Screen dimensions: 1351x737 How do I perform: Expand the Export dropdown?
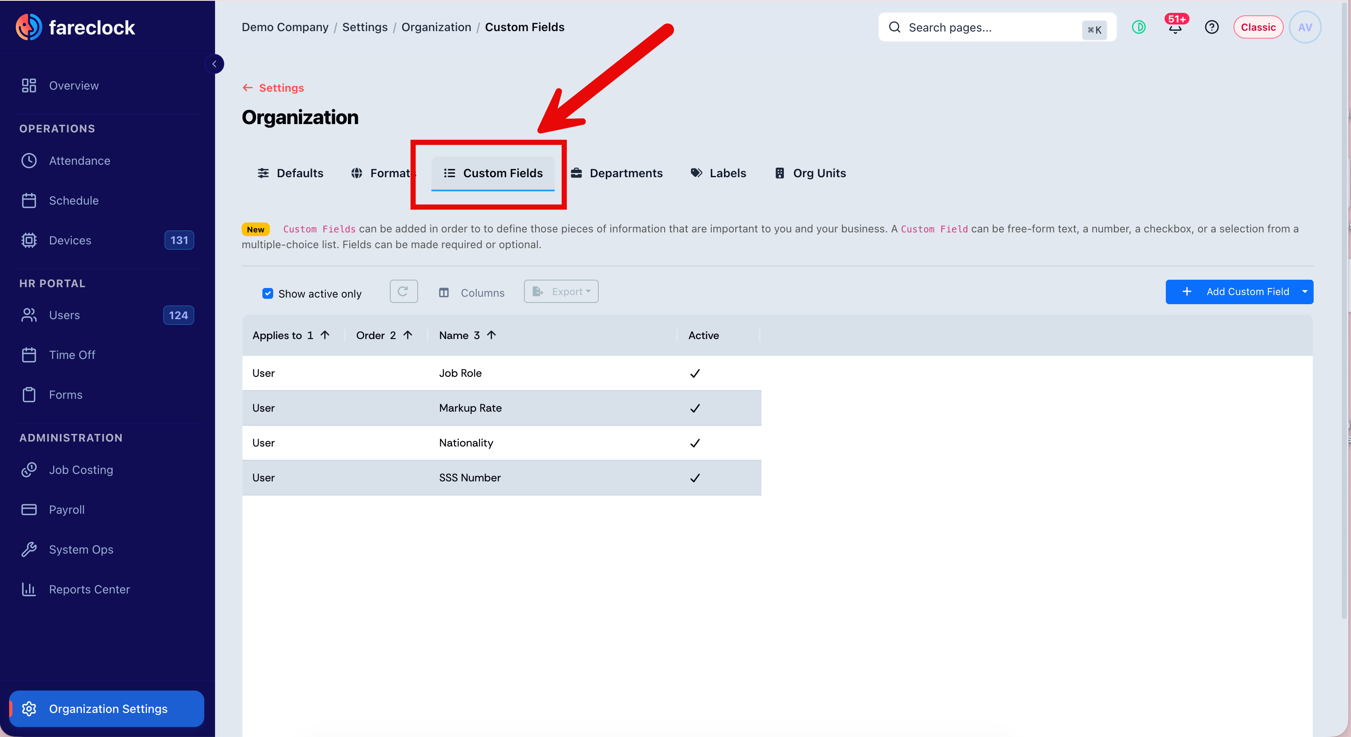(560, 291)
